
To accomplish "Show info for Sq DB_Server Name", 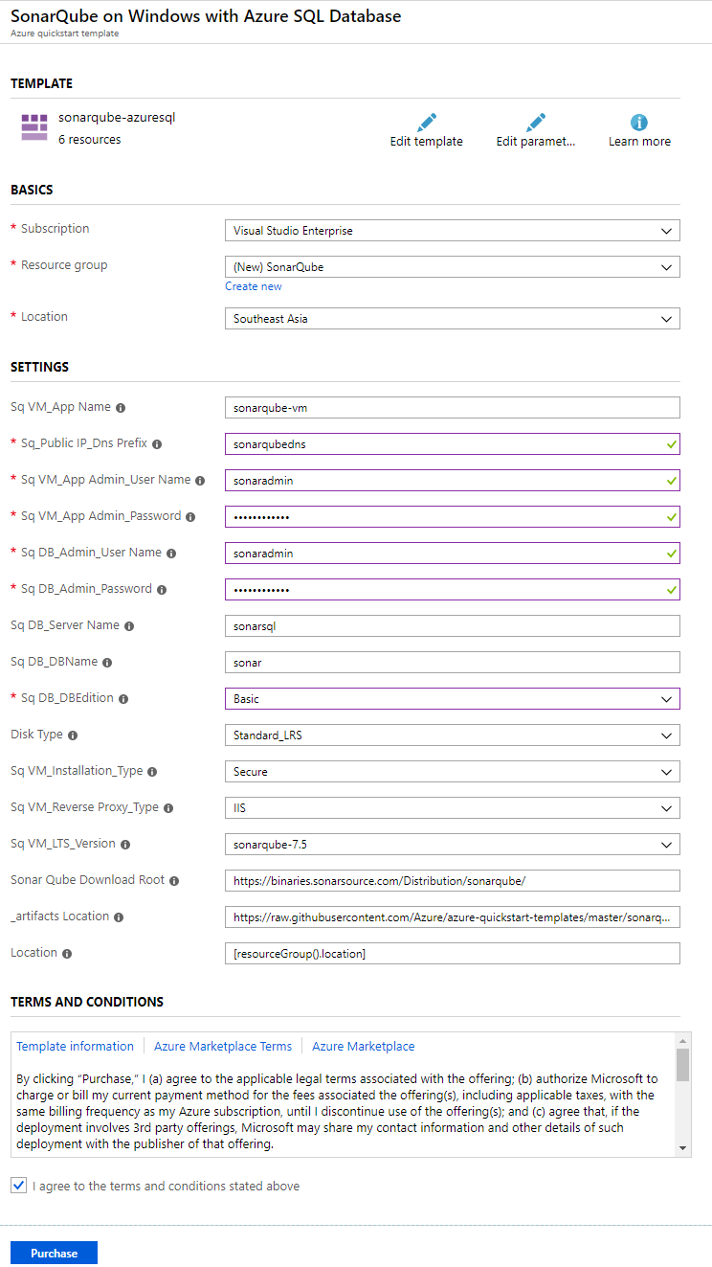I will point(129,626).
